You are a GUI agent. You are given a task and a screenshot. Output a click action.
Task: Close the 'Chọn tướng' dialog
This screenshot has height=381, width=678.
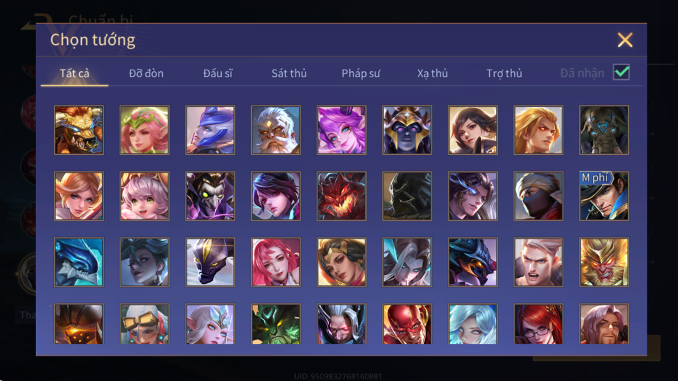(x=625, y=40)
